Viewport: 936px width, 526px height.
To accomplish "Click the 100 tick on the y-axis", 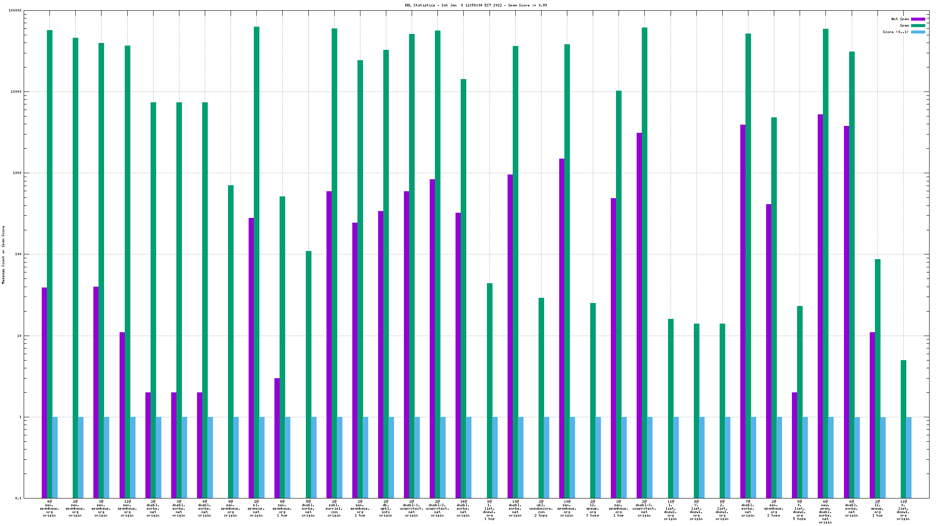I will click(x=18, y=254).
